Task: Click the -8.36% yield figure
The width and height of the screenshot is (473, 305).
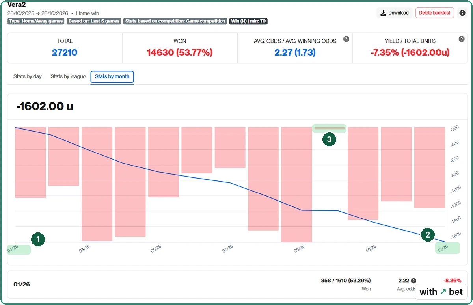Action: (452, 281)
